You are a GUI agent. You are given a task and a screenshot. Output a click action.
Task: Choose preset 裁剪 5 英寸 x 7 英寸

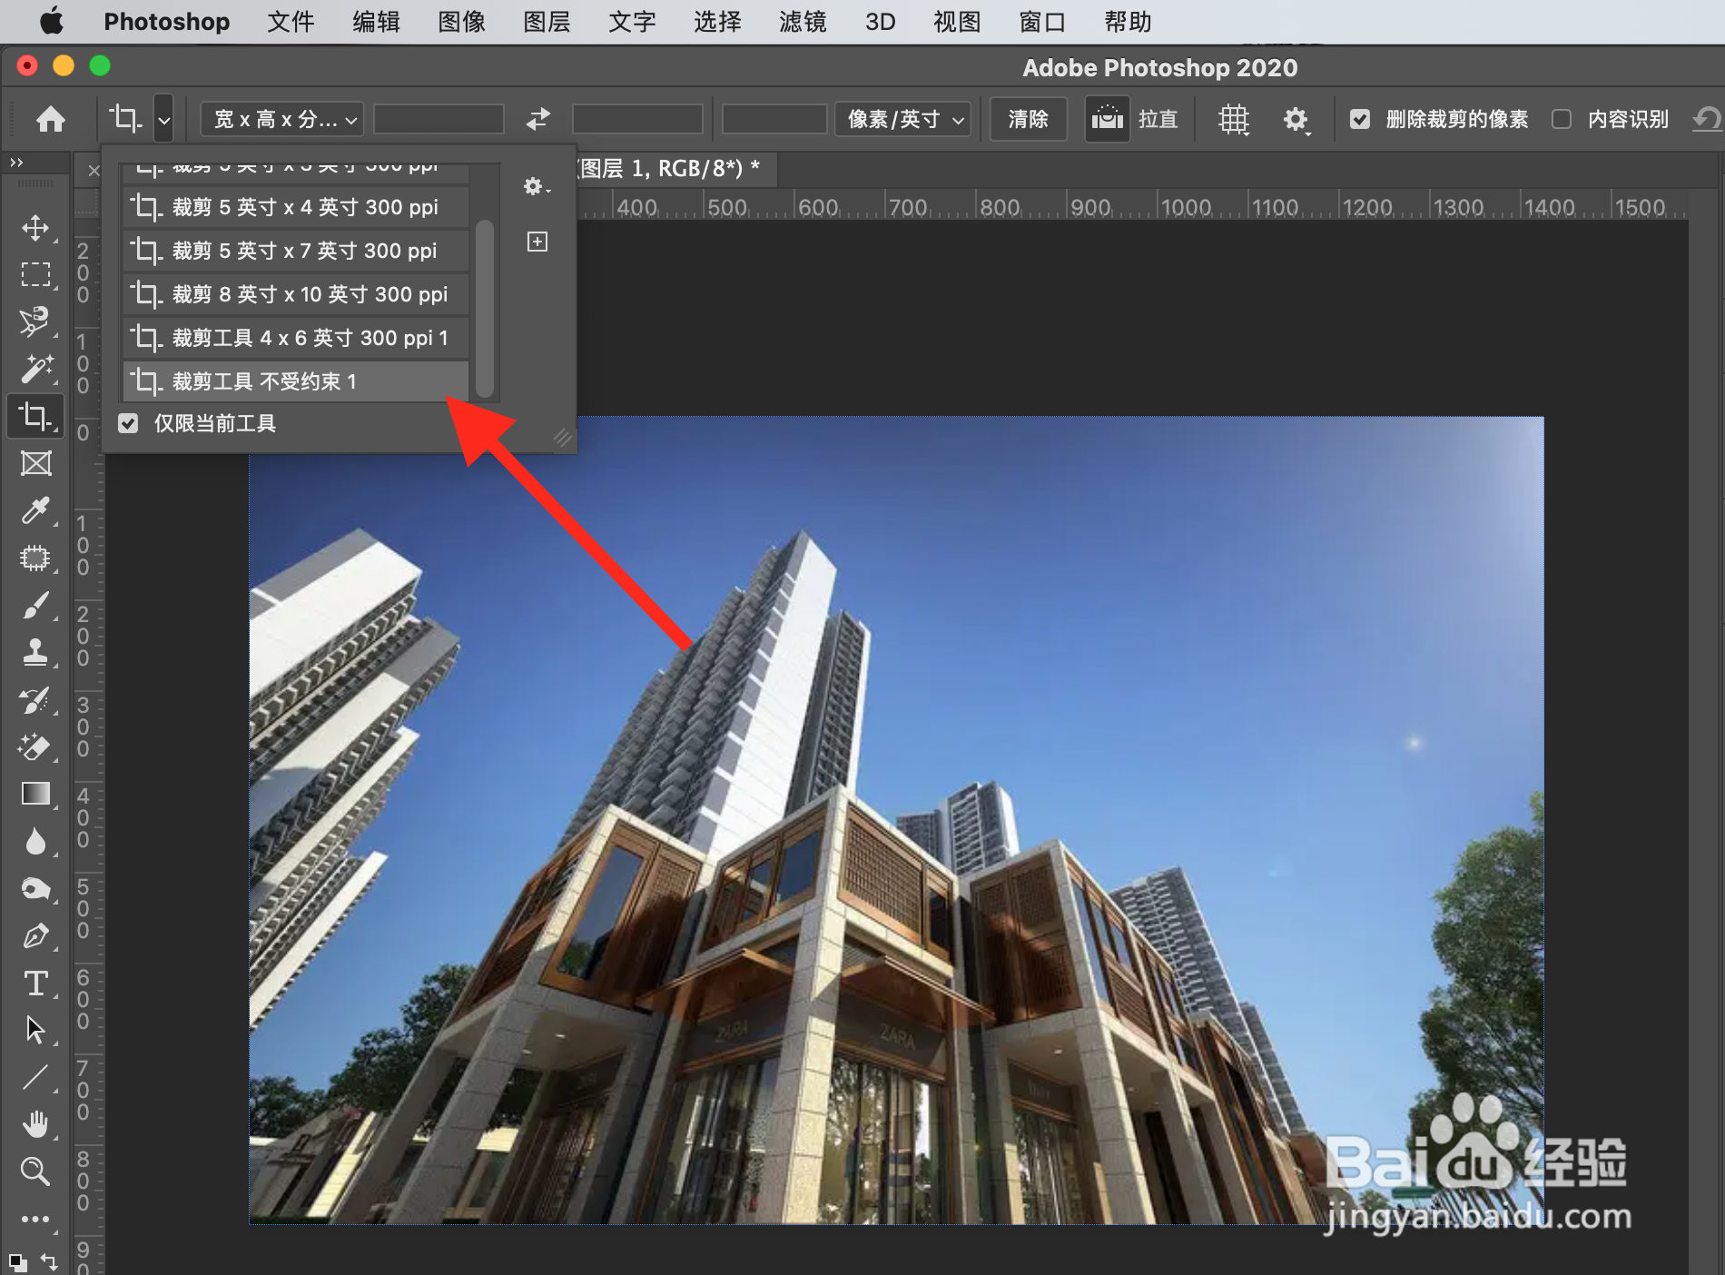(296, 251)
